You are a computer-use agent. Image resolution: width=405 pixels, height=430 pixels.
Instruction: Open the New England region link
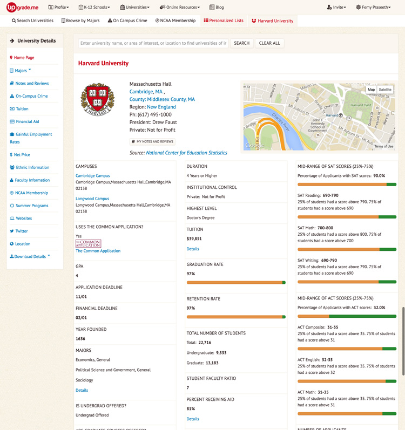point(161,107)
